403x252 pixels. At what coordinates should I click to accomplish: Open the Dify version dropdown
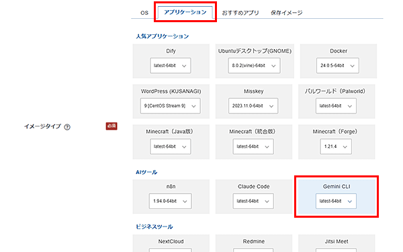[171, 66]
